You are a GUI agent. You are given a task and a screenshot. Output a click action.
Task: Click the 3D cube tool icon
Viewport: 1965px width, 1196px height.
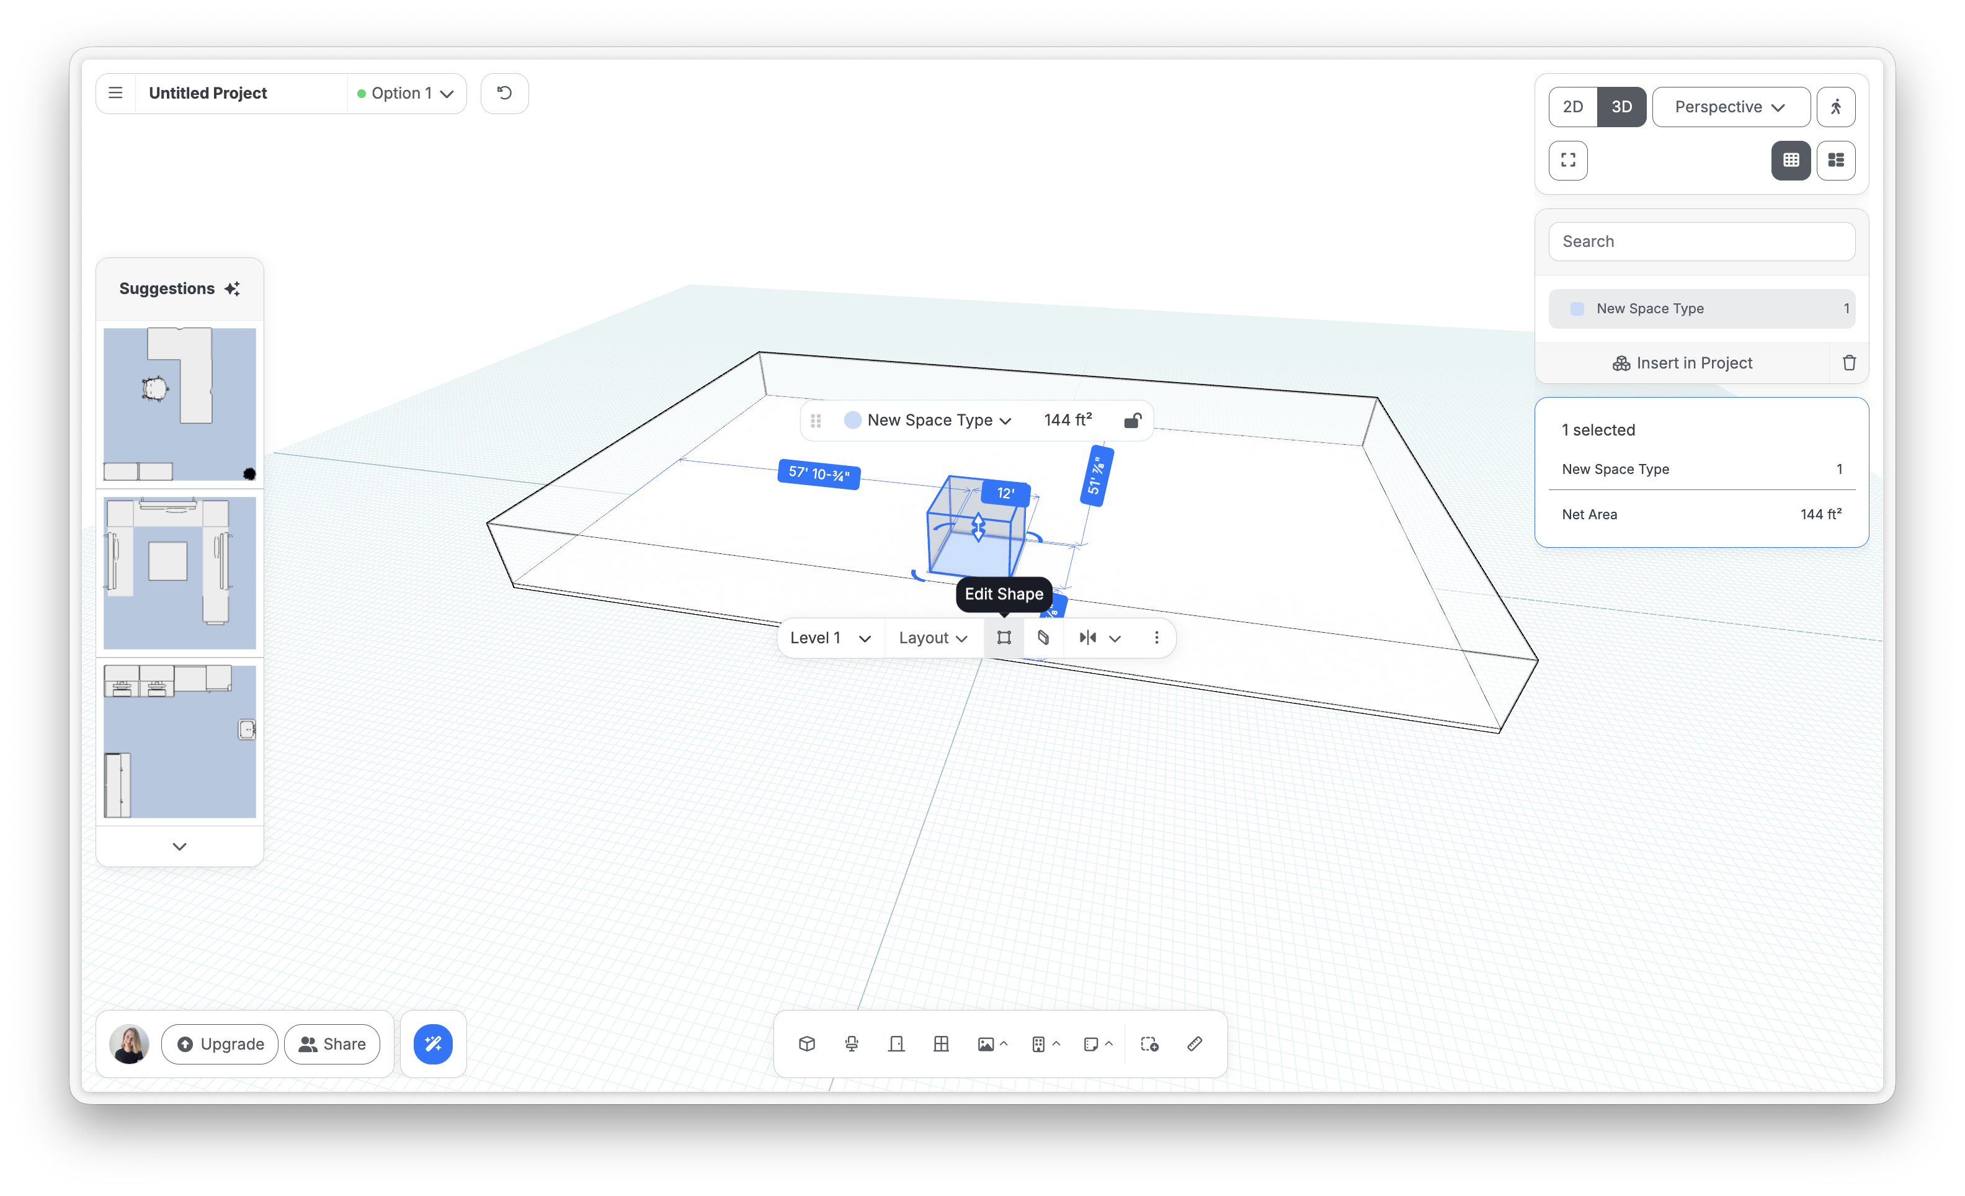(x=806, y=1044)
